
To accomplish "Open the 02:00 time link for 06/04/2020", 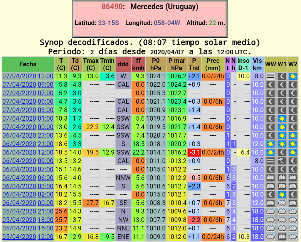I will click(x=45, y=194).
